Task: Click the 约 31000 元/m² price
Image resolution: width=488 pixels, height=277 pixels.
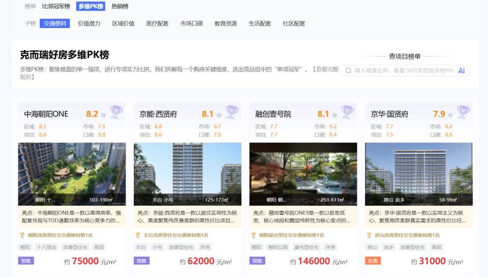Action: (x=437, y=261)
